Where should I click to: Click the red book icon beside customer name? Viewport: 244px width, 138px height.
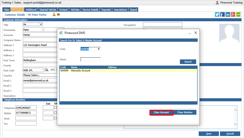coord(58,14)
